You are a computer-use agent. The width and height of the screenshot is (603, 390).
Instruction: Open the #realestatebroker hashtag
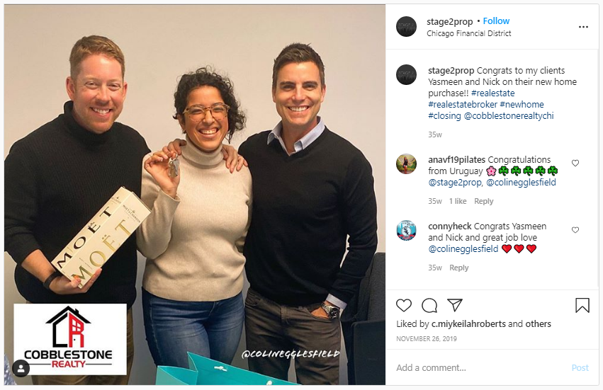point(463,105)
